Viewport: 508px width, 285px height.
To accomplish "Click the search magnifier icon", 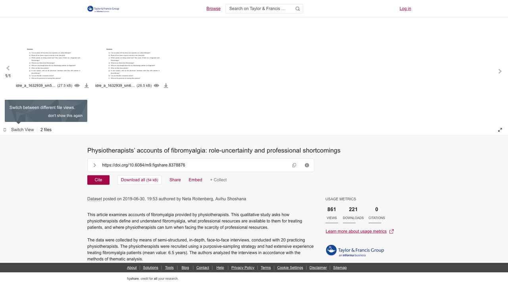I will [x=298, y=9].
